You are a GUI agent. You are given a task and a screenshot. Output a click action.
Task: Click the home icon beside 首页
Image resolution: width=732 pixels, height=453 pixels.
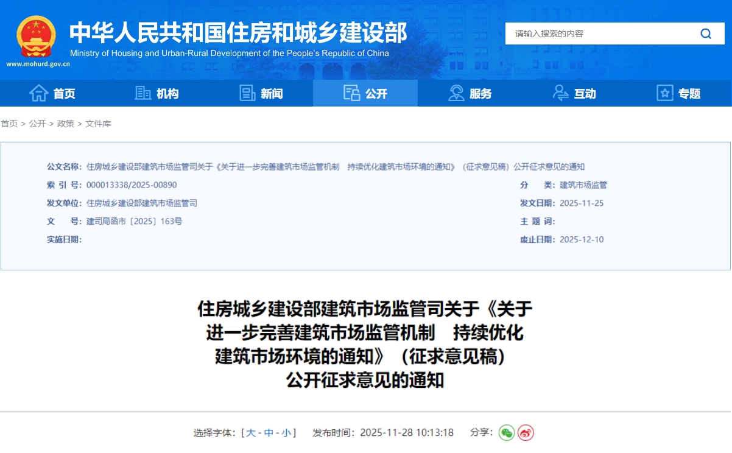[39, 93]
